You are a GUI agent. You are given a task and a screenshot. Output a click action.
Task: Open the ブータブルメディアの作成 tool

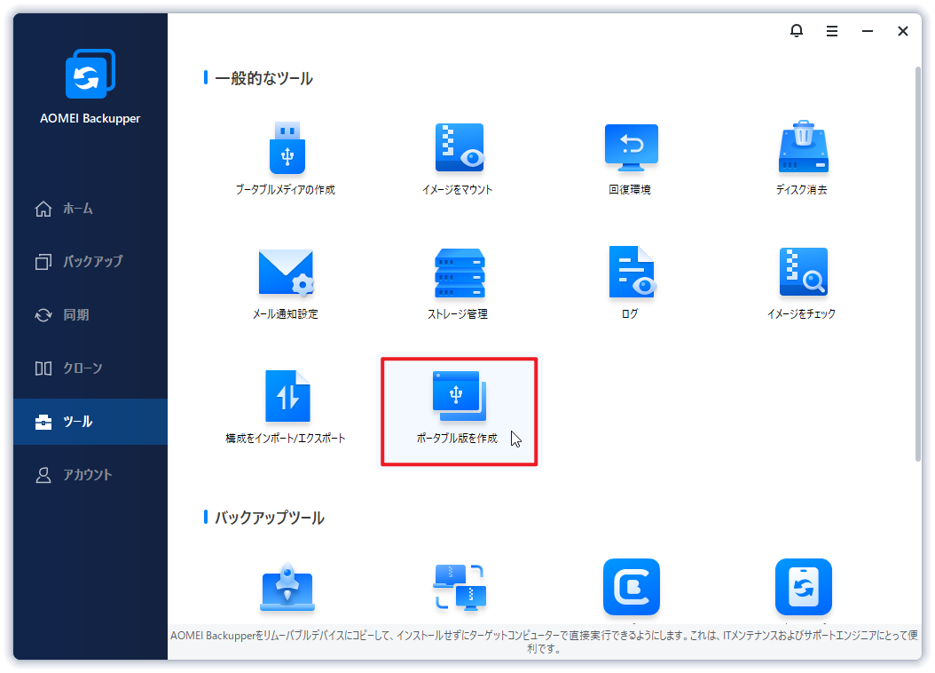pyautogui.click(x=286, y=159)
